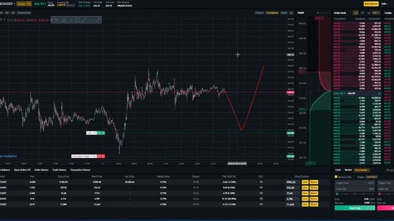Click ADL icon in the 77.02 row

(261, 193)
